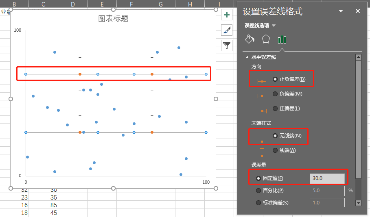Click cell containing 18
This screenshot has width=370, height=217.
click(14, 213)
